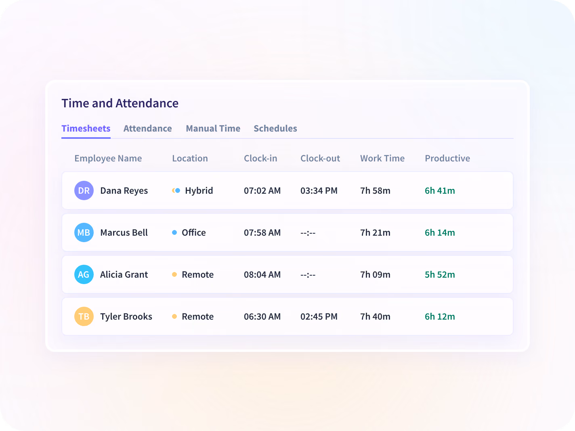This screenshot has width=575, height=431.
Task: Click the Remote location dot for Tyler Brooks
Action: pyautogui.click(x=174, y=316)
